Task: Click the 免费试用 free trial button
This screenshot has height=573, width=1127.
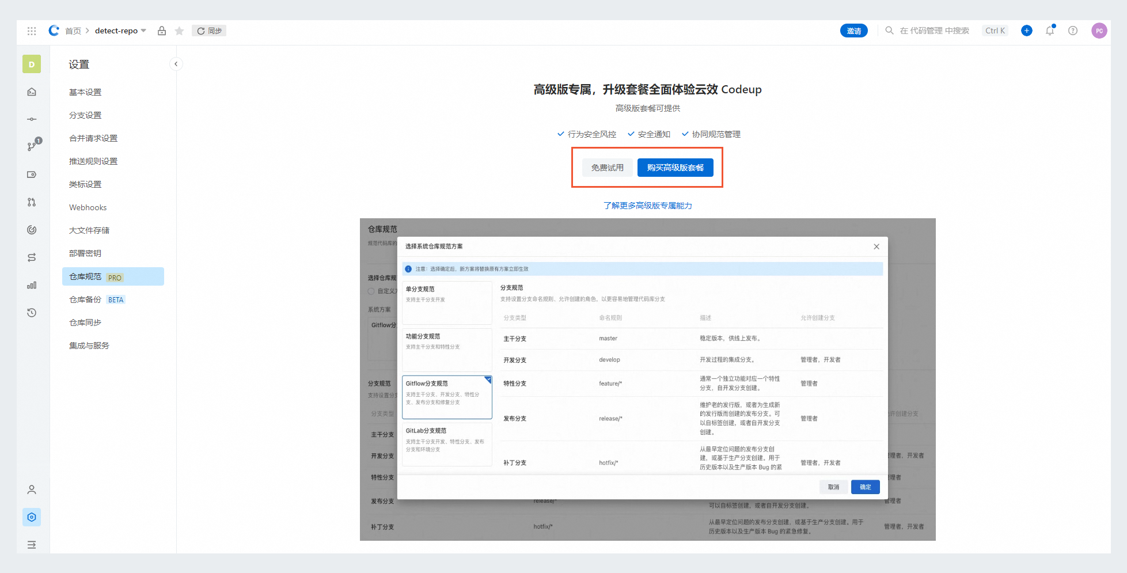Action: [x=608, y=168]
